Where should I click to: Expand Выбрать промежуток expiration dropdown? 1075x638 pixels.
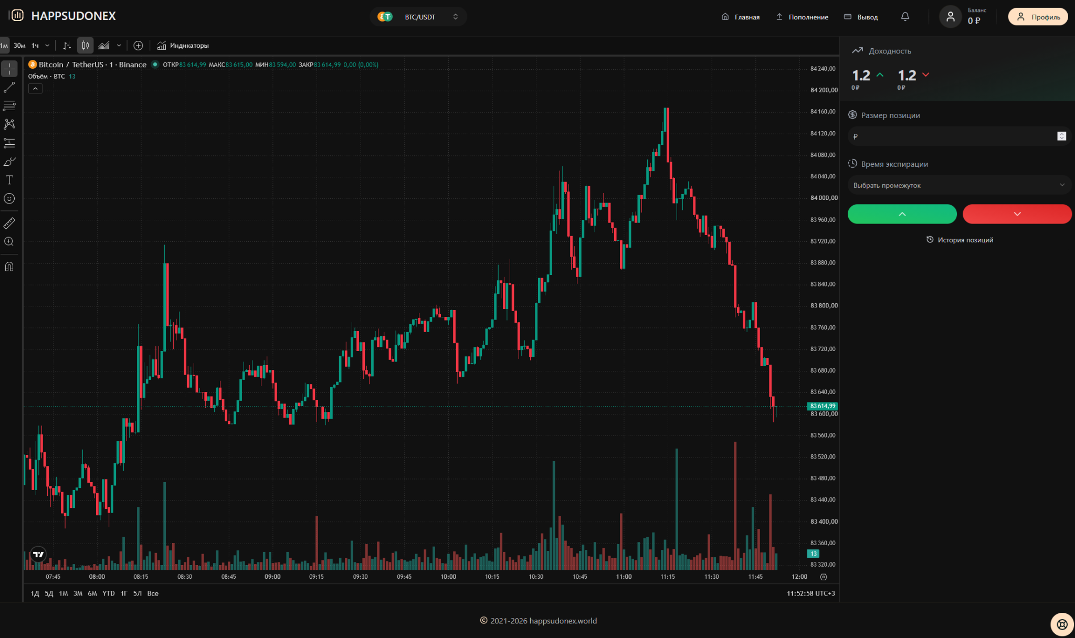959,185
